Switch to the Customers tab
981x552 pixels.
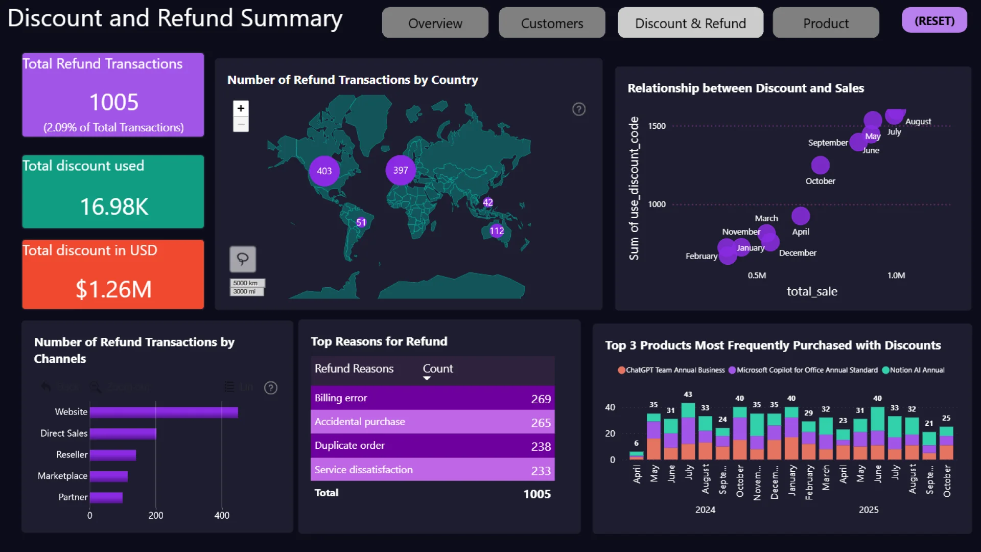pos(552,23)
